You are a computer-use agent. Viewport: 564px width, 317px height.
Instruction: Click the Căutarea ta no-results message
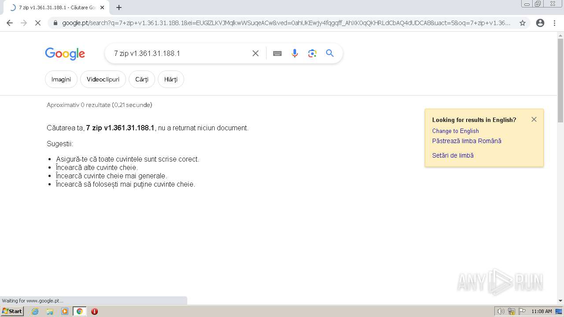click(148, 128)
